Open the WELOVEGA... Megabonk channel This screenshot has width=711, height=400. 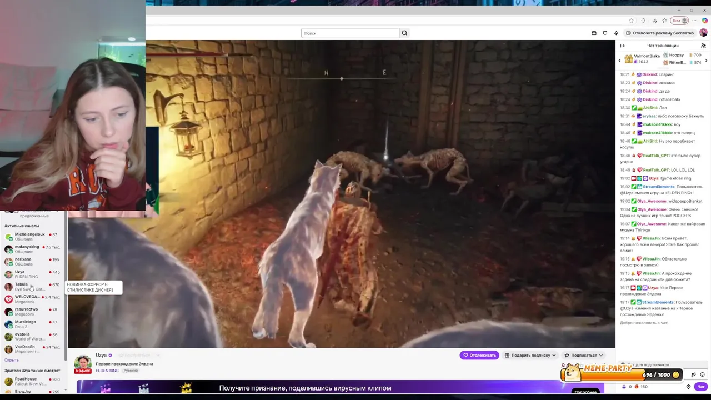click(x=32, y=299)
